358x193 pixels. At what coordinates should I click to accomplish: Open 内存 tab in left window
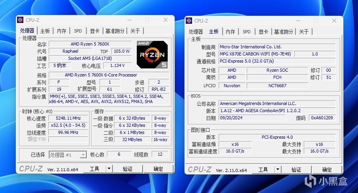click(x=61, y=31)
